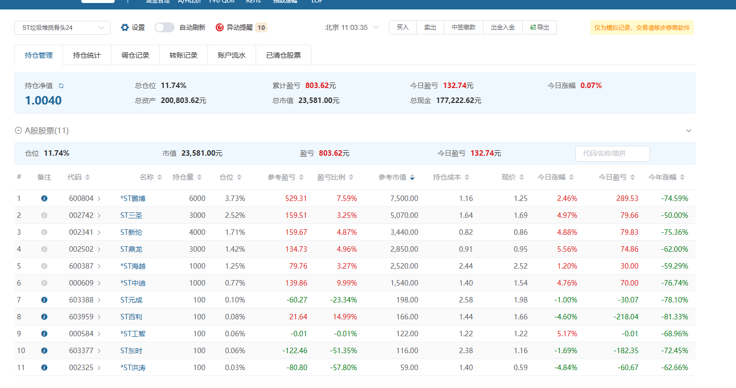Click the info note icon for ST元成
The width and height of the screenshot is (736, 388).
coord(44,300)
